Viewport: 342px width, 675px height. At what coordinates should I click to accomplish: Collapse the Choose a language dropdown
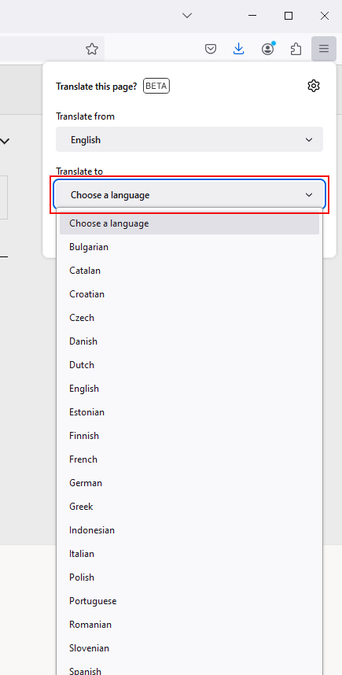pyautogui.click(x=189, y=195)
